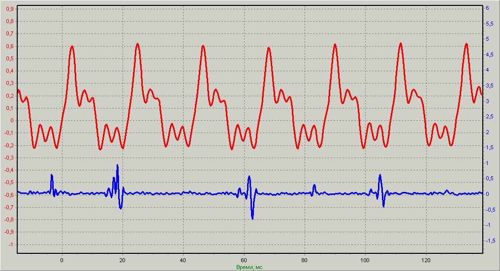This screenshot has height=271, width=500.
Task: Click red scale value "0,4"
Action: (10, 71)
